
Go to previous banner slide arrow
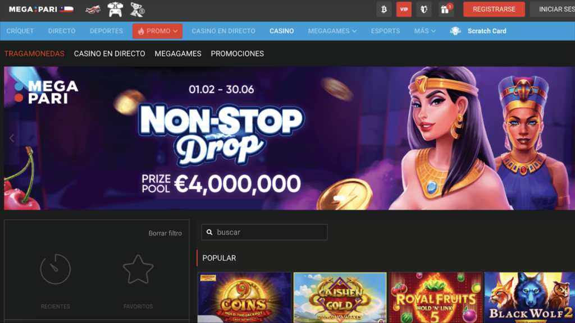(x=12, y=138)
